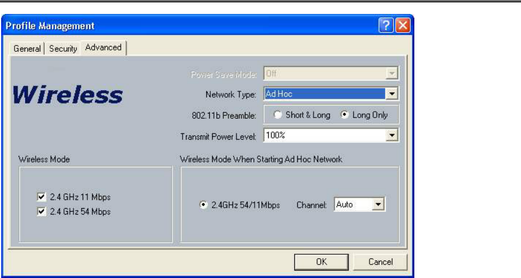The width and height of the screenshot is (521, 278).
Task: Click the Wireless Mode group label
Action: (44, 159)
